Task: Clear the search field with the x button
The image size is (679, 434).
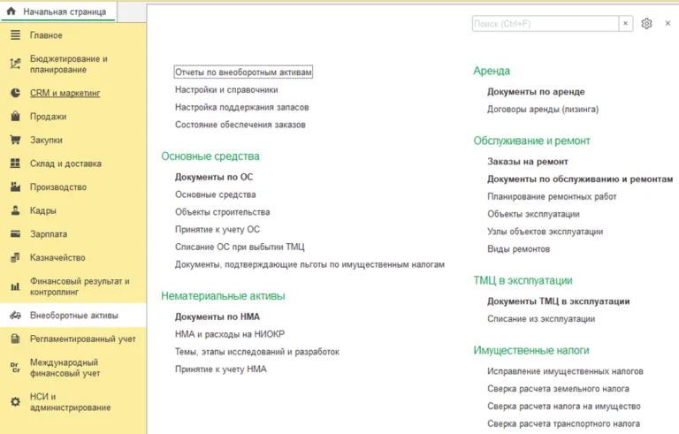Action: (625, 24)
